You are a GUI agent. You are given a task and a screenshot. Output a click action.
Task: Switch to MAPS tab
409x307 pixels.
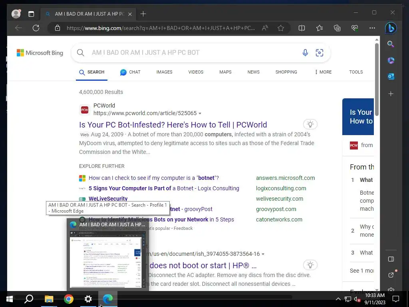[225, 72]
